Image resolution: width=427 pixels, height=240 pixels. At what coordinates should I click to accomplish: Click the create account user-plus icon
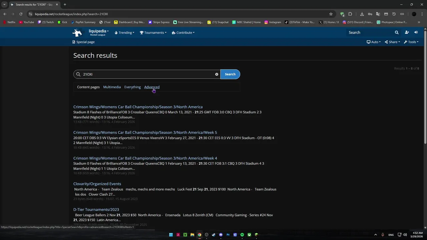407,32
